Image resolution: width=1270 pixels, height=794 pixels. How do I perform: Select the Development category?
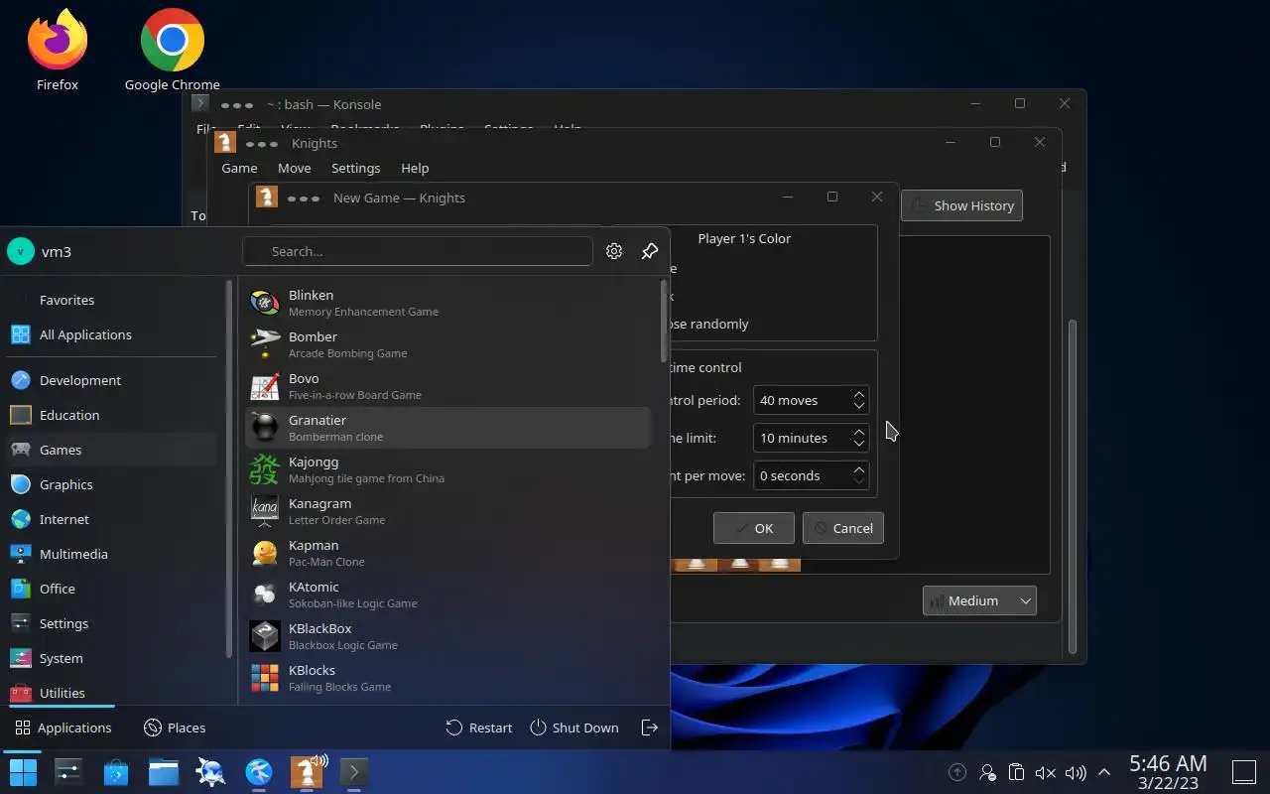(x=112, y=380)
